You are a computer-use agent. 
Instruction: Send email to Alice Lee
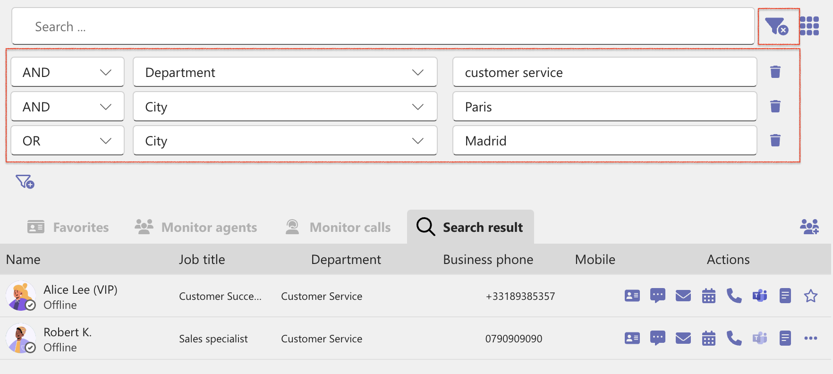click(683, 296)
